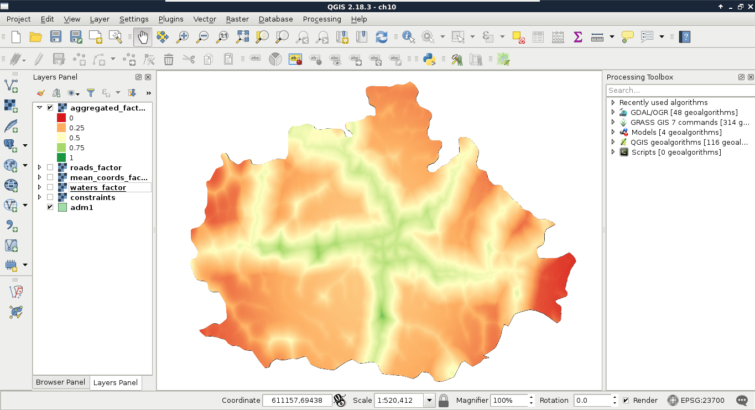Expand GDAL/OGR algorithms group
The width and height of the screenshot is (755, 410).
pyautogui.click(x=613, y=112)
